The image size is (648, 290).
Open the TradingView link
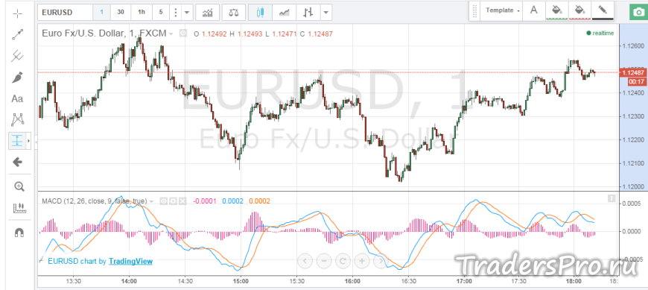point(130,261)
